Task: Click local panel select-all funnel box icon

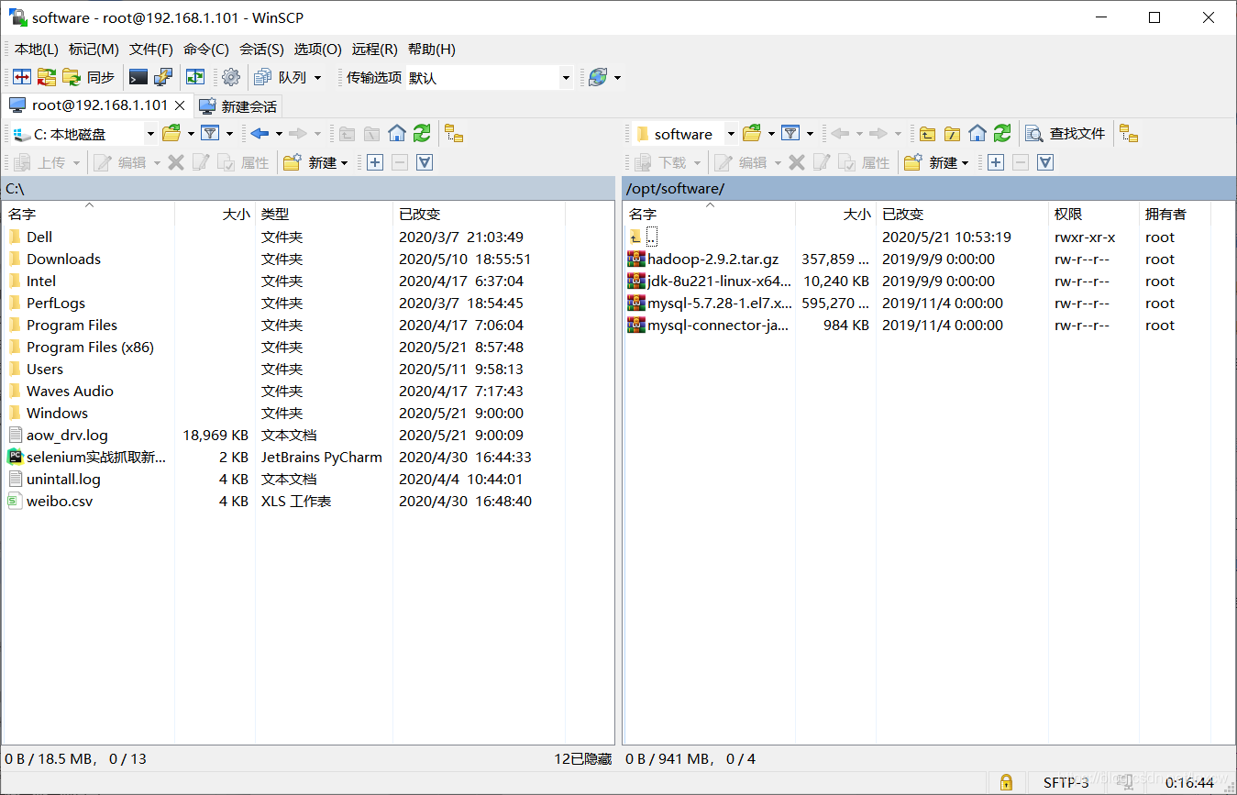Action: click(x=425, y=162)
